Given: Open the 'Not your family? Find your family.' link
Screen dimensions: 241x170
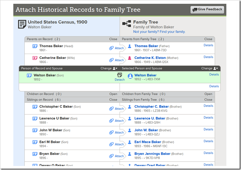Looking at the screenshot, I should (159, 32).
